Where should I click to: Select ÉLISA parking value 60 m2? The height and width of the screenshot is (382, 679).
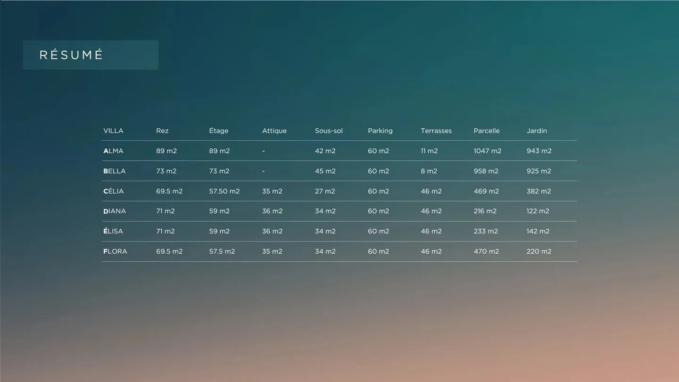pyautogui.click(x=379, y=231)
